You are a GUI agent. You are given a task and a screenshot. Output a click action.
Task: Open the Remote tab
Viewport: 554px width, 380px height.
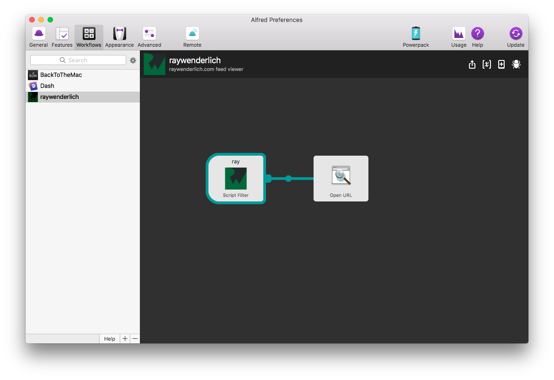pyautogui.click(x=192, y=37)
